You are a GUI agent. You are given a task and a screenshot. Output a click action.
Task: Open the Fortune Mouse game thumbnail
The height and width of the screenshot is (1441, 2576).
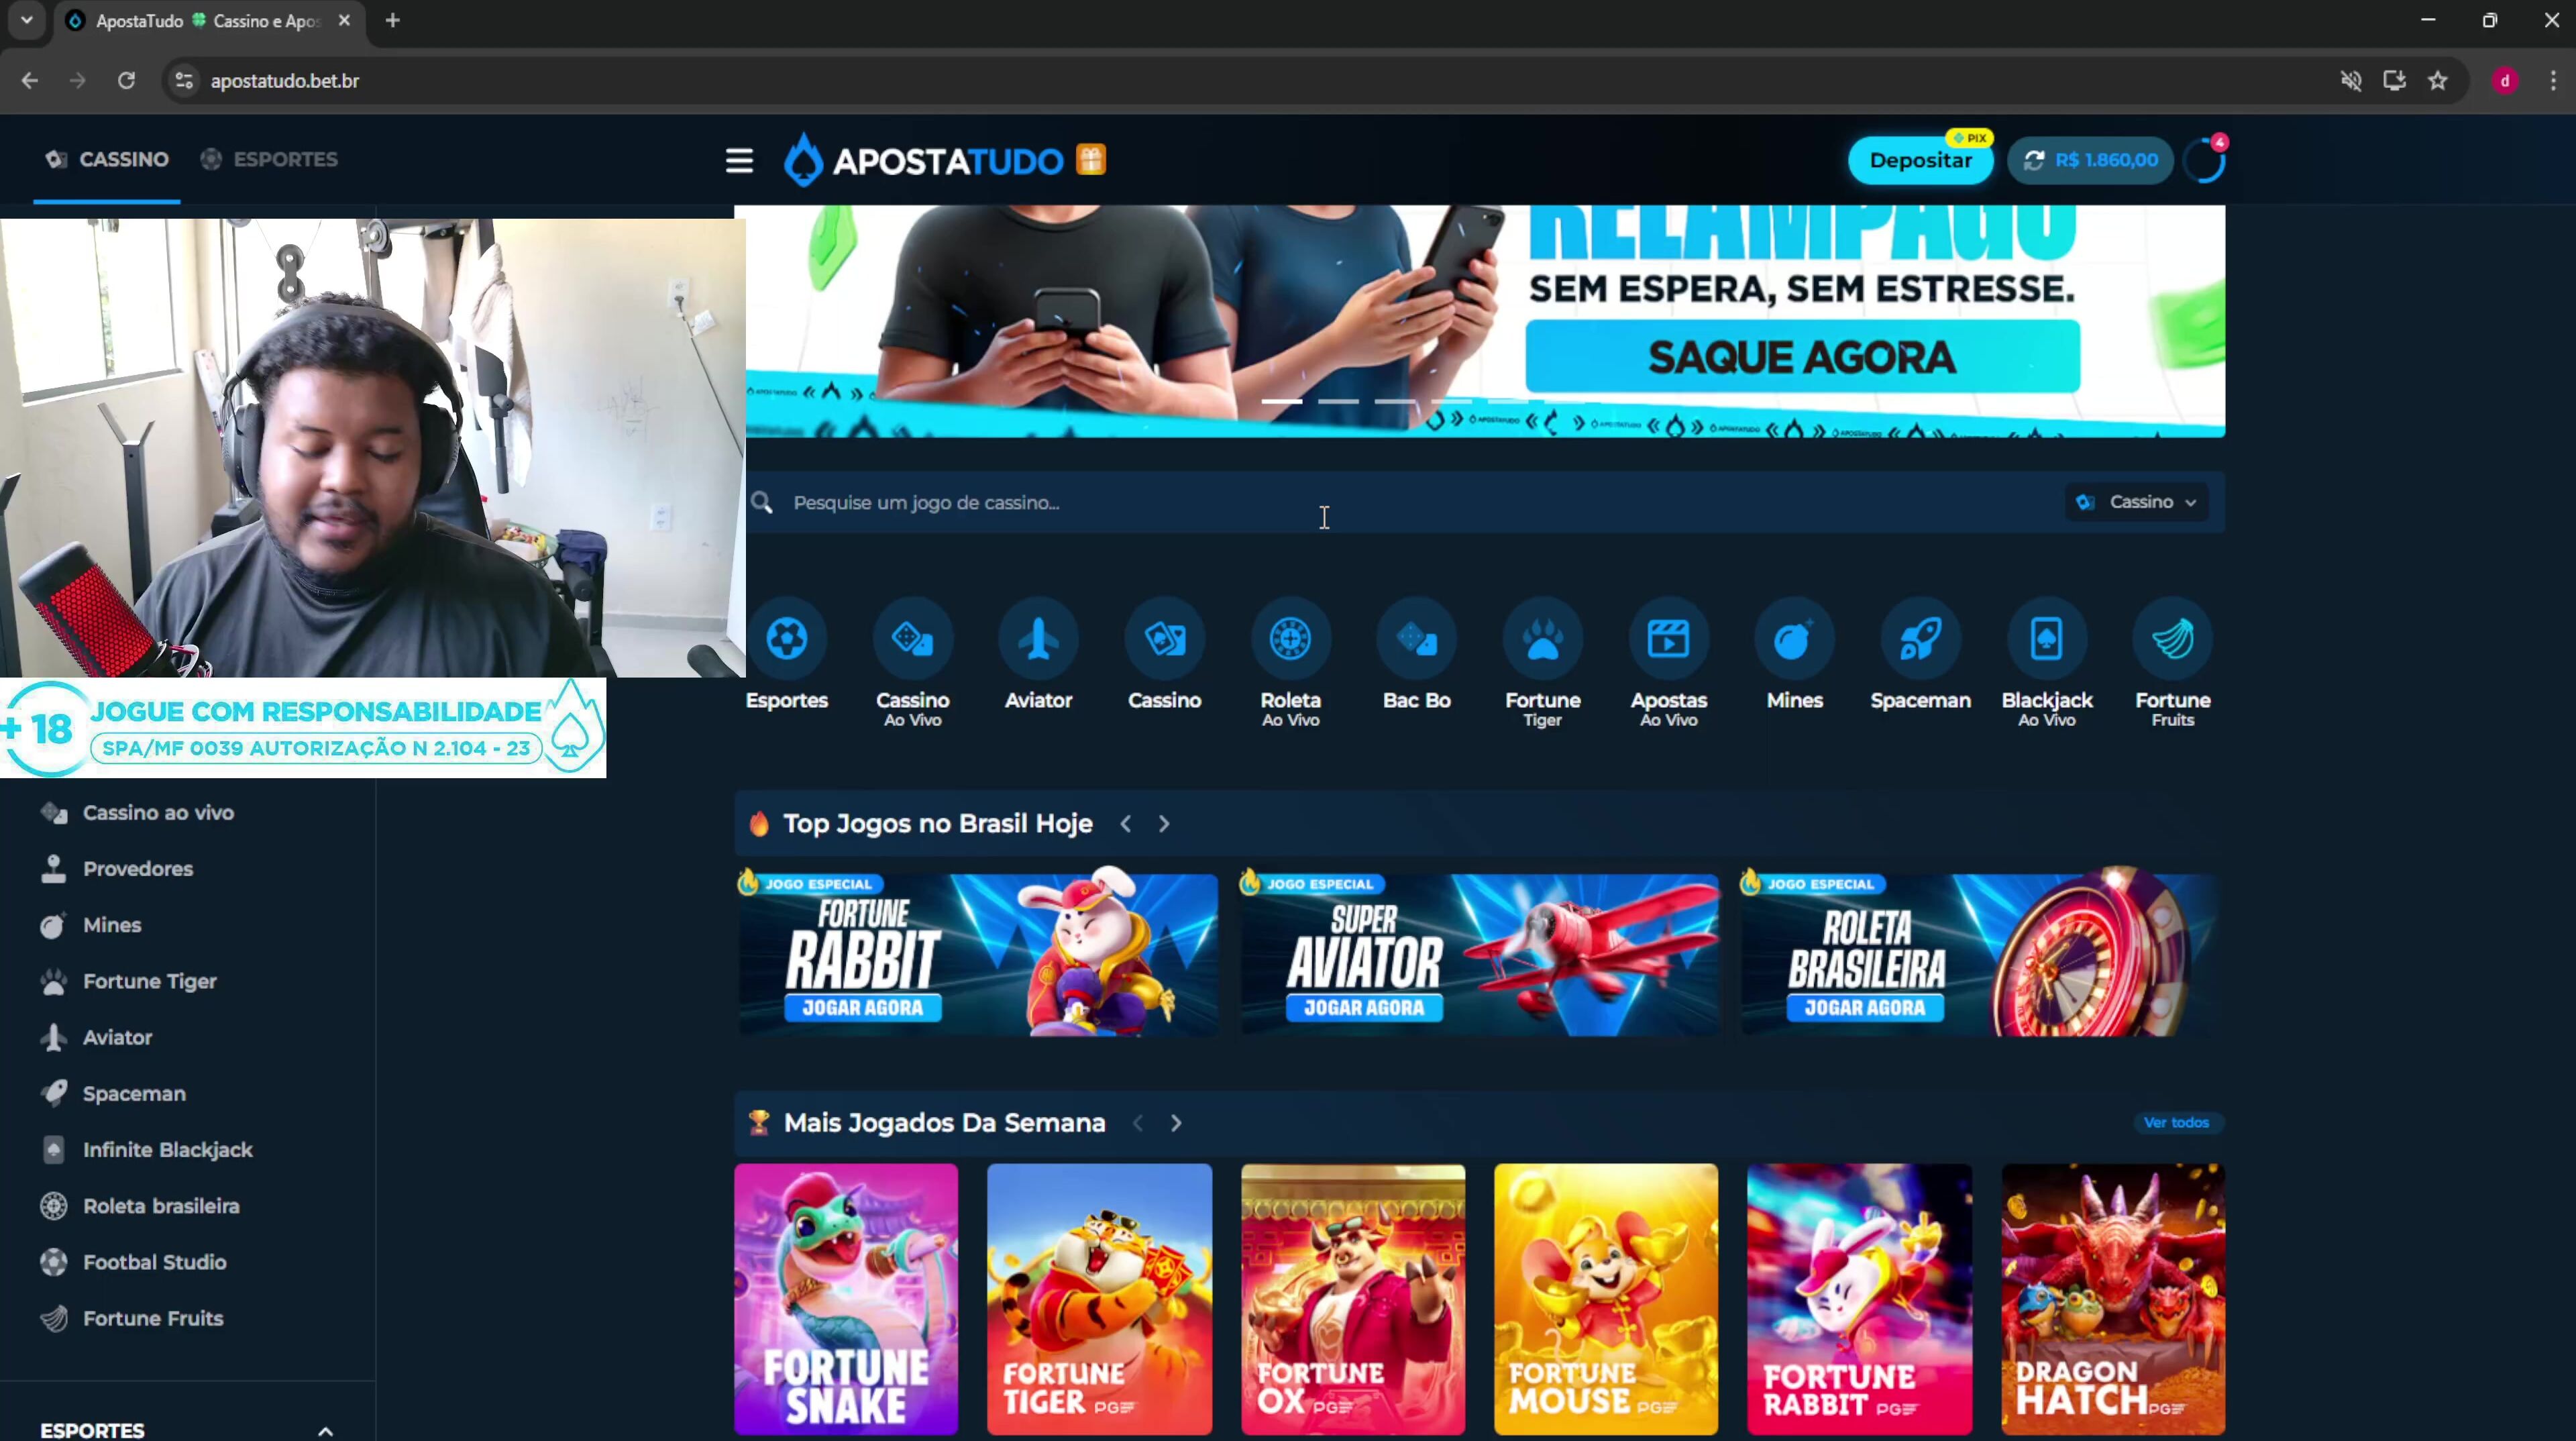tap(1606, 1298)
